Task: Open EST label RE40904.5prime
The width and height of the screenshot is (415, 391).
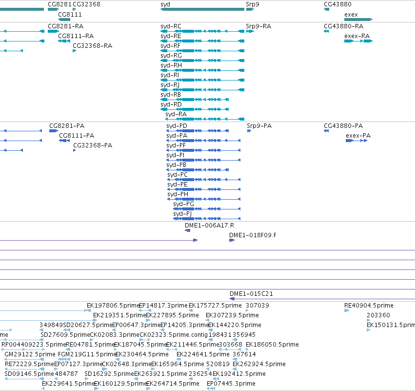Action: (x=369, y=306)
